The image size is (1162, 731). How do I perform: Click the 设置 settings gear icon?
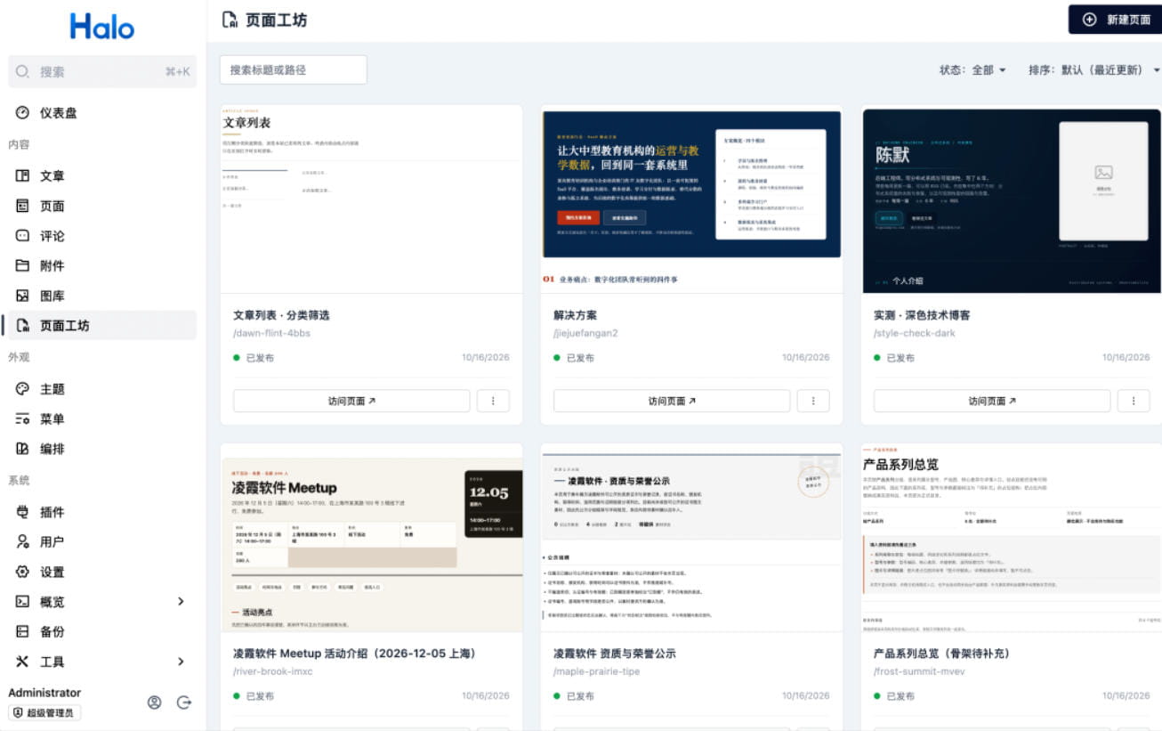click(23, 572)
